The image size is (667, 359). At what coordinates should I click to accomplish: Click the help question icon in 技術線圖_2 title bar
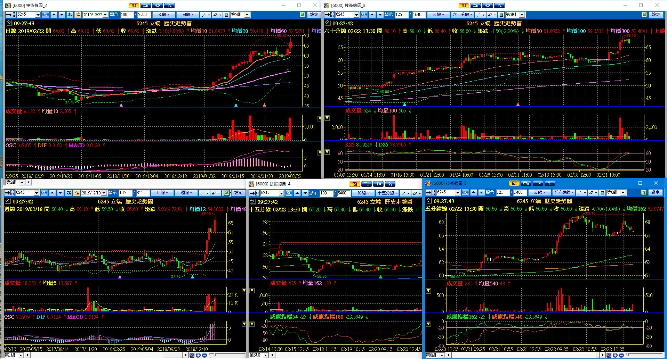(x=169, y=5)
